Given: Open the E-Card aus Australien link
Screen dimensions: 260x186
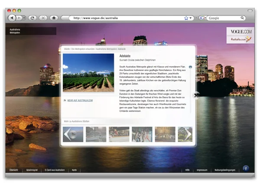Looking at the screenshot, I should [55, 170].
